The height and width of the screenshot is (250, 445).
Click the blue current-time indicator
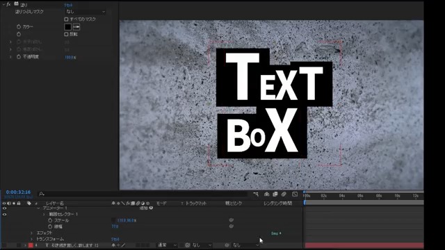[x=305, y=203]
